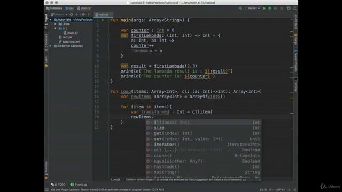This screenshot has width=342, height=192.
Task: Click tutorials in the navigation breadcrumb
Action: coord(55,9)
